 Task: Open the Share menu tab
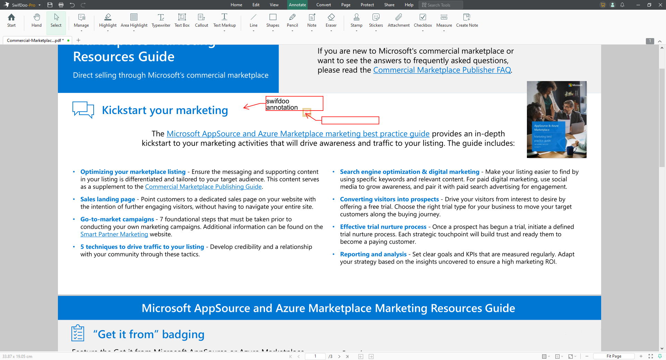pyautogui.click(x=389, y=5)
